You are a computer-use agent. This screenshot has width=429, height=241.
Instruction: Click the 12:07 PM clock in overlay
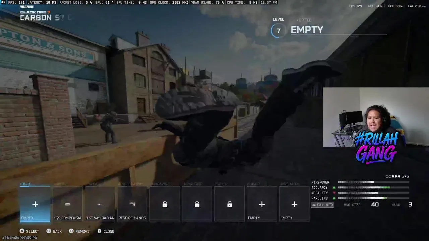(x=268, y=2)
